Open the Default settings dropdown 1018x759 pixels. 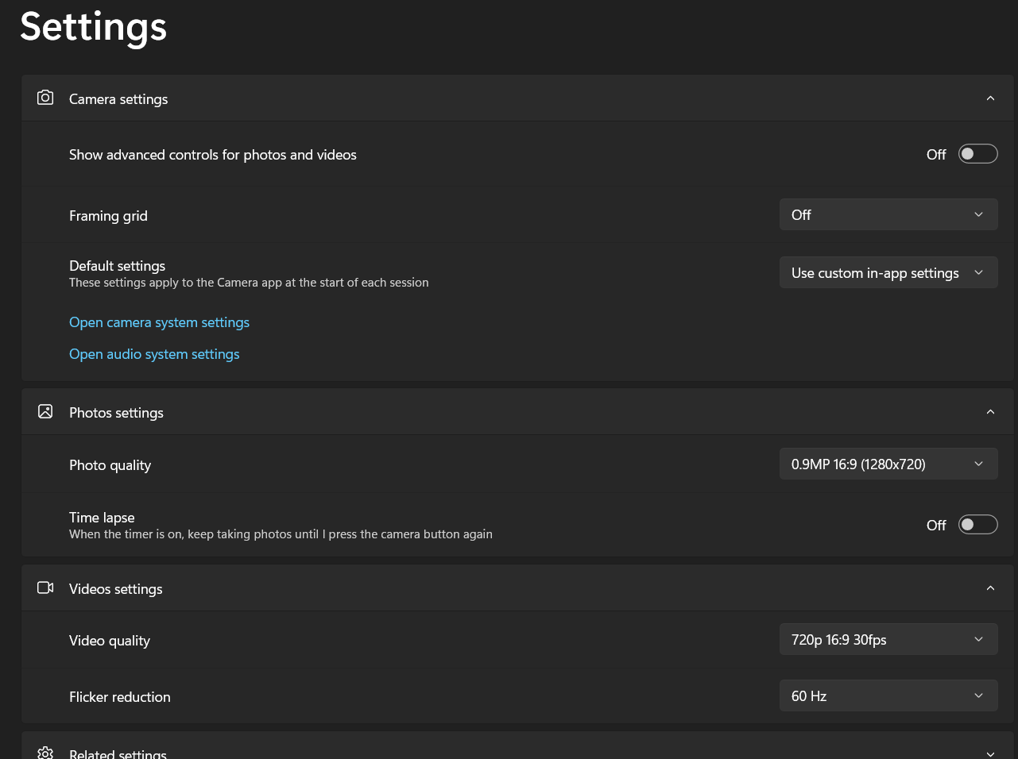(x=888, y=273)
